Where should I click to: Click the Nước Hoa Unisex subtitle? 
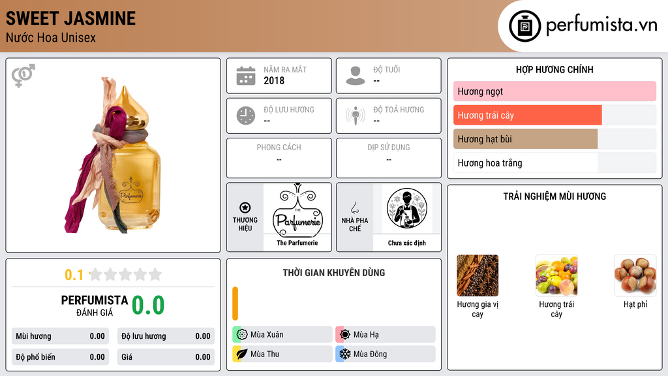pos(51,37)
